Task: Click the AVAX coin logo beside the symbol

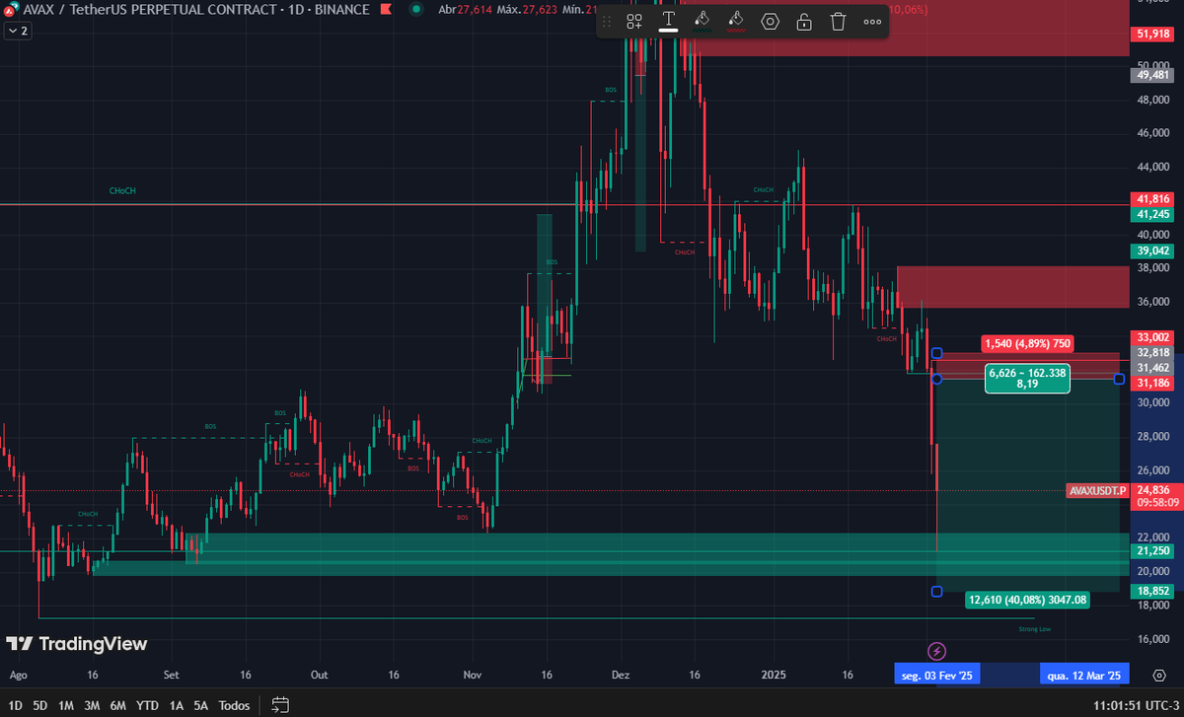Action: (11, 10)
